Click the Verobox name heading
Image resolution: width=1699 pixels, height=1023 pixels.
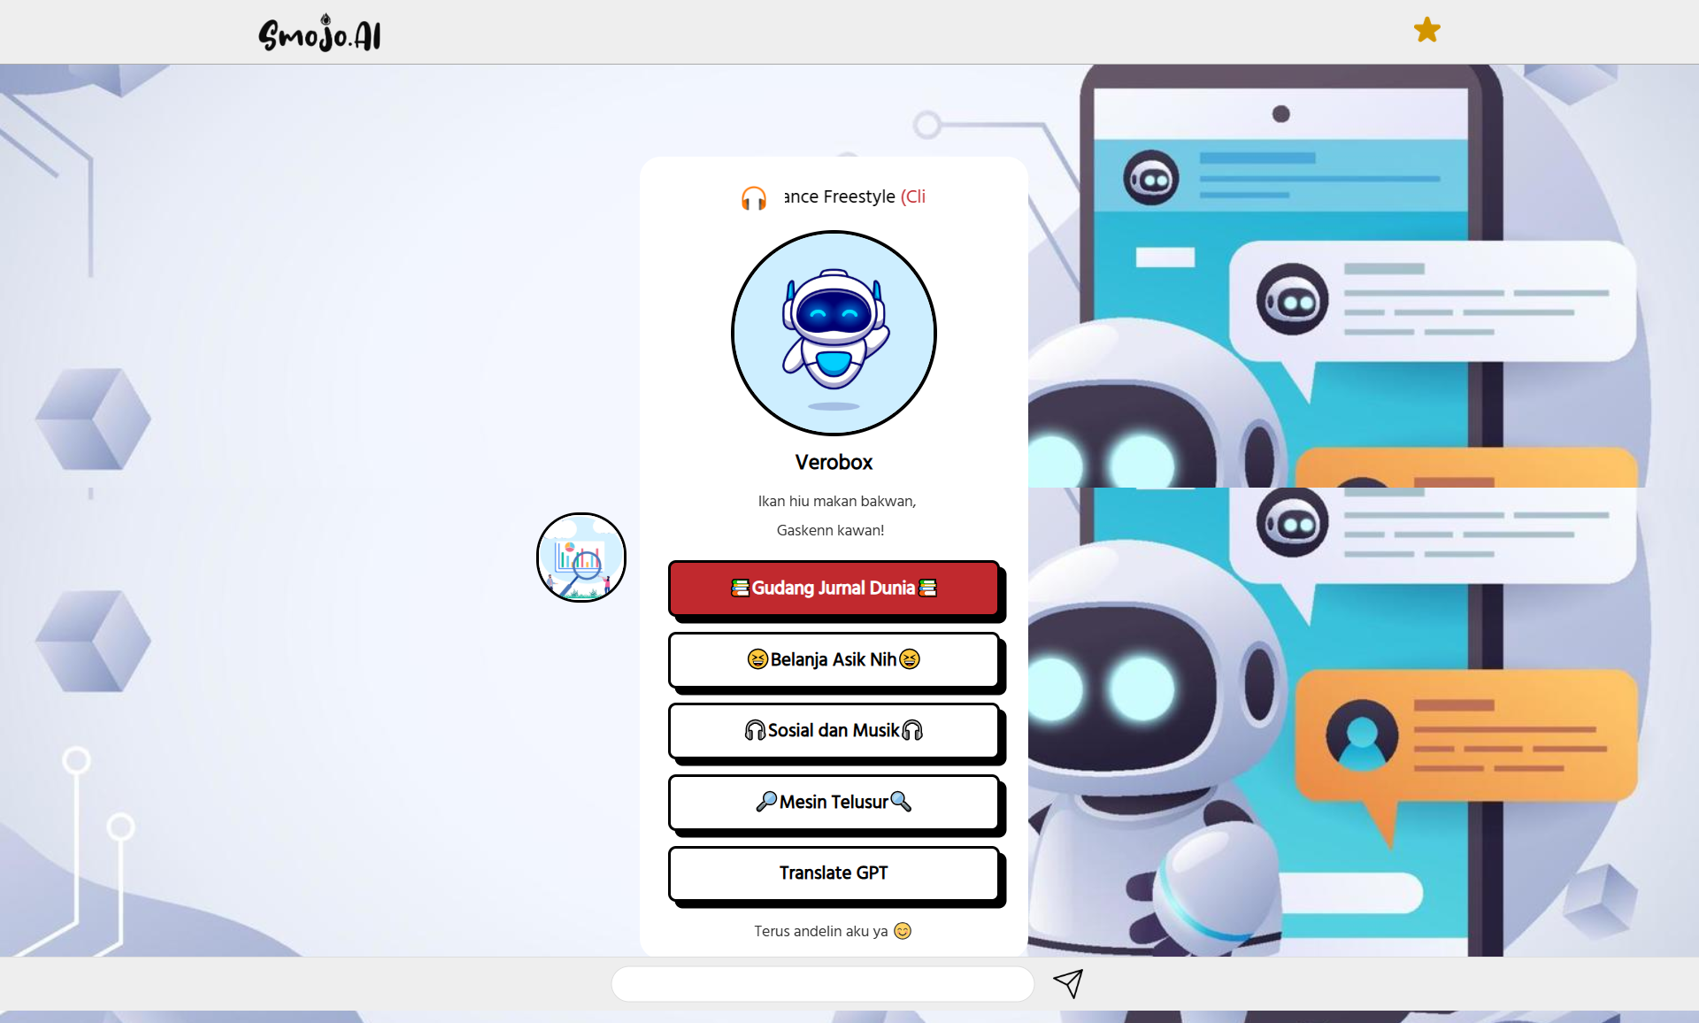click(834, 462)
